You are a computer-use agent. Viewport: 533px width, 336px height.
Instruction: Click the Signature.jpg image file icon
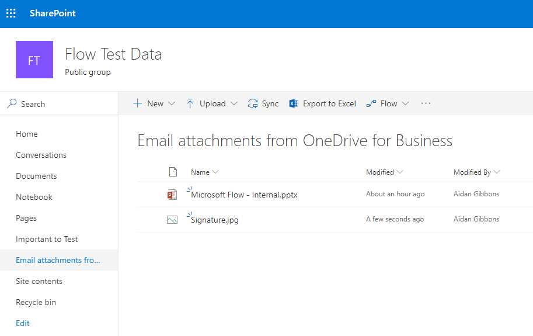[x=172, y=220]
